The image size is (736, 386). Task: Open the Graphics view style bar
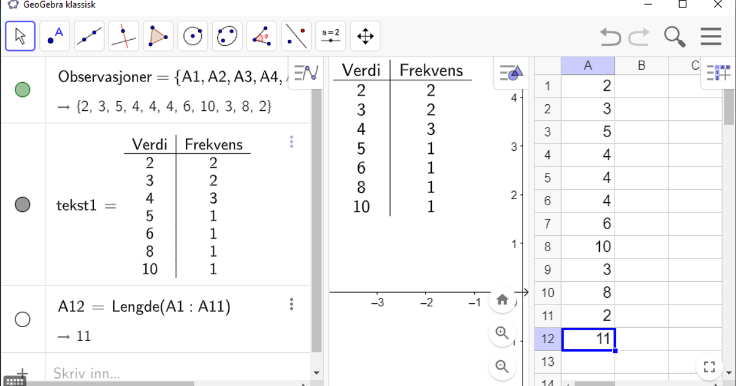511,73
